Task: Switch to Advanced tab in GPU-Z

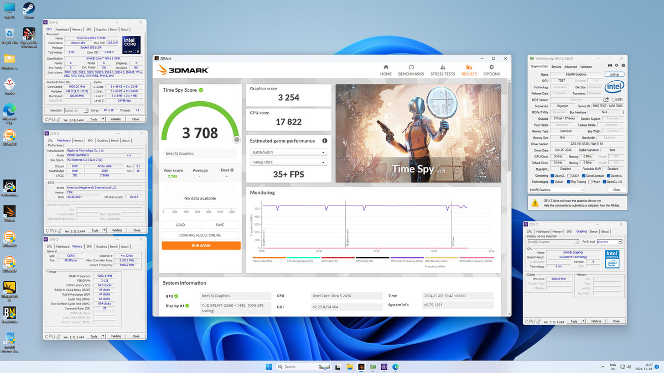Action: pyautogui.click(x=570, y=67)
